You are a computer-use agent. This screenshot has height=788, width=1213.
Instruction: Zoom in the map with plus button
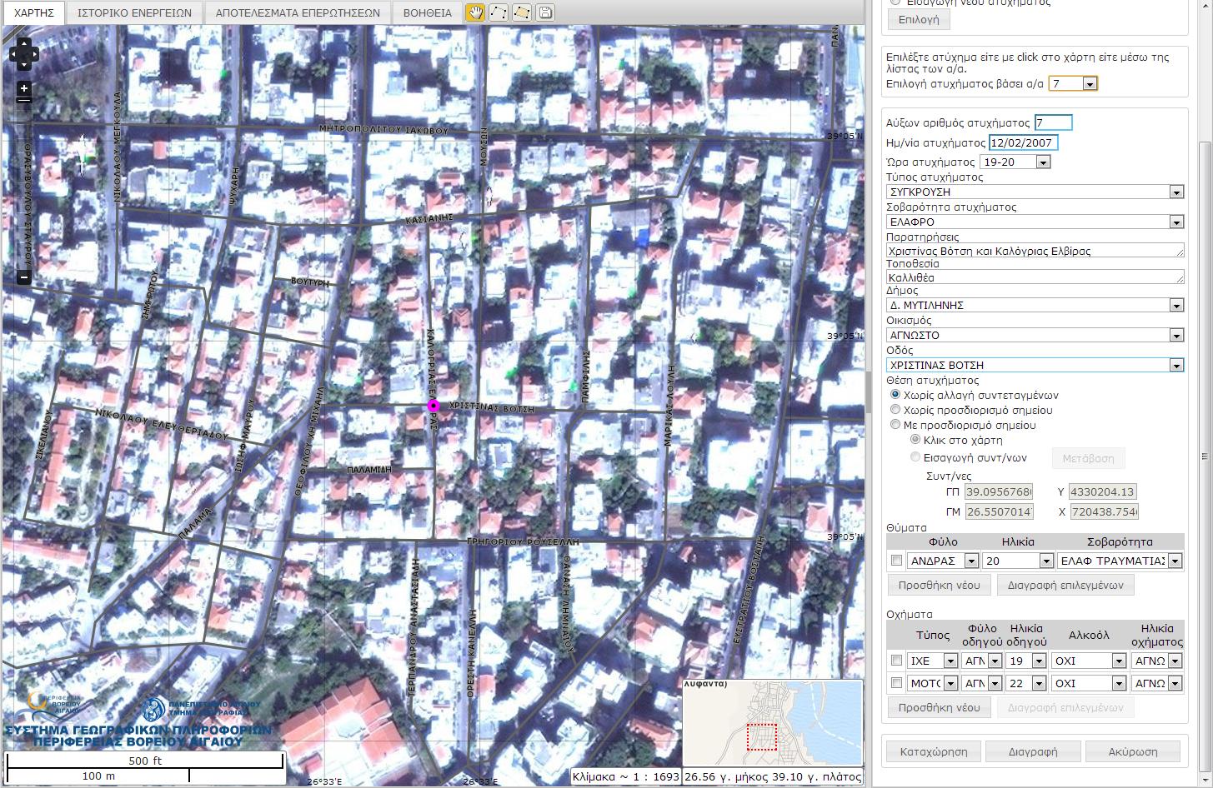(24, 88)
